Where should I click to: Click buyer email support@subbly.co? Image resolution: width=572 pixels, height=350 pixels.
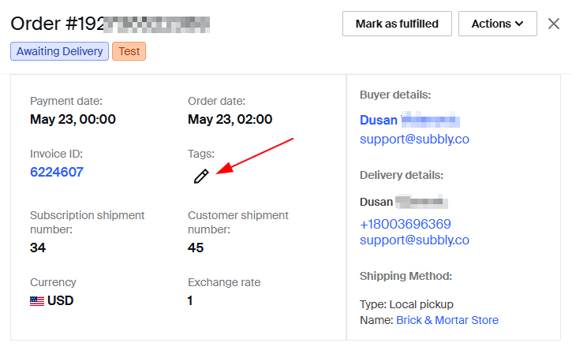[414, 139]
